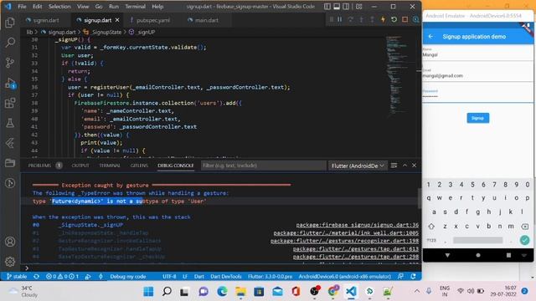The width and height of the screenshot is (536, 301).
Task: Tap the back arrow in emulator app bar
Action: pyautogui.click(x=430, y=37)
